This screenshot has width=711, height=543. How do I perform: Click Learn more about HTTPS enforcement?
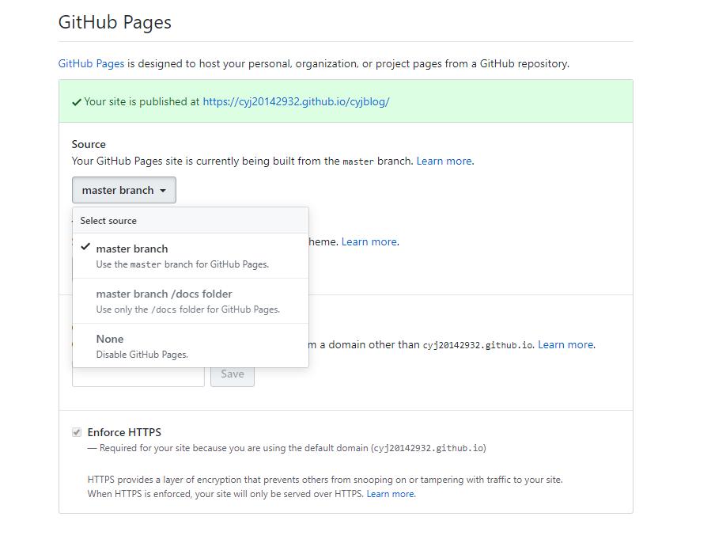click(x=391, y=494)
